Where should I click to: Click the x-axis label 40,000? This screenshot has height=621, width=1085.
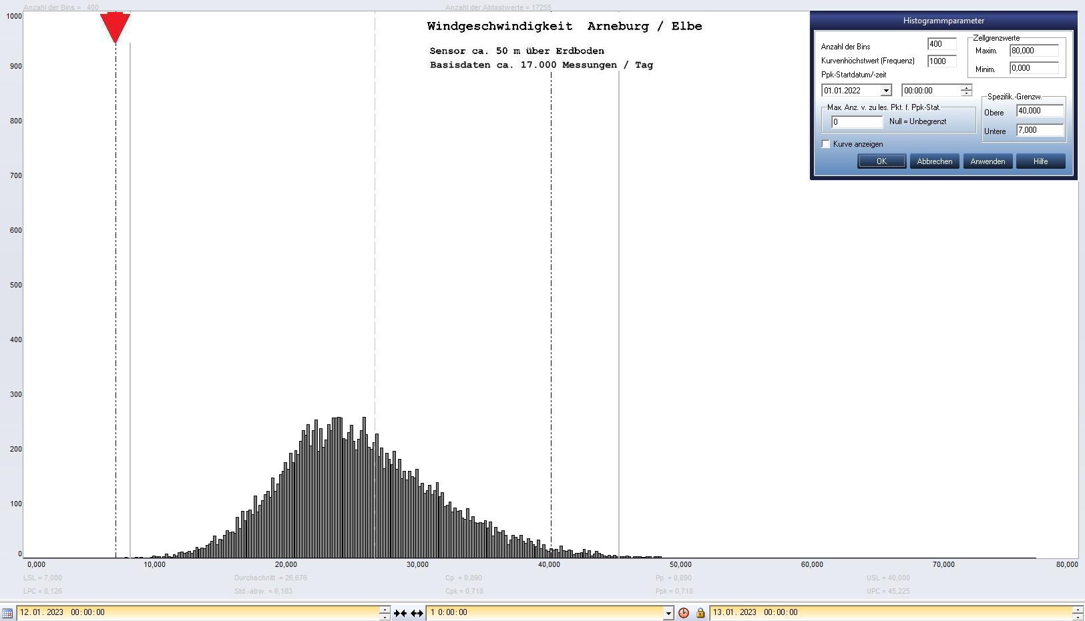click(549, 565)
